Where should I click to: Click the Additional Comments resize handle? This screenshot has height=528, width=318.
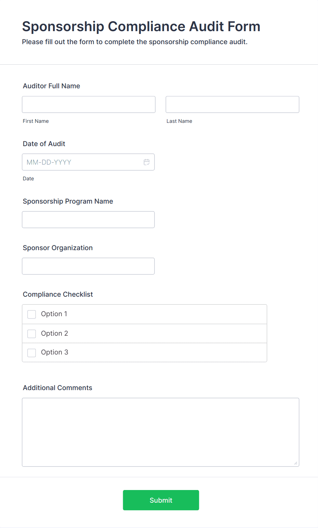[295, 463]
